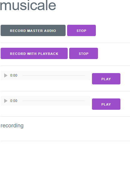
Task: Click play triangle on second audio player
Action: point(6,101)
